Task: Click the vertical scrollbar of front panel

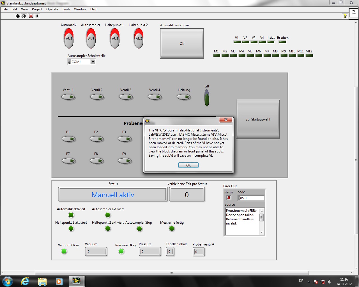Action: [x=356, y=161]
